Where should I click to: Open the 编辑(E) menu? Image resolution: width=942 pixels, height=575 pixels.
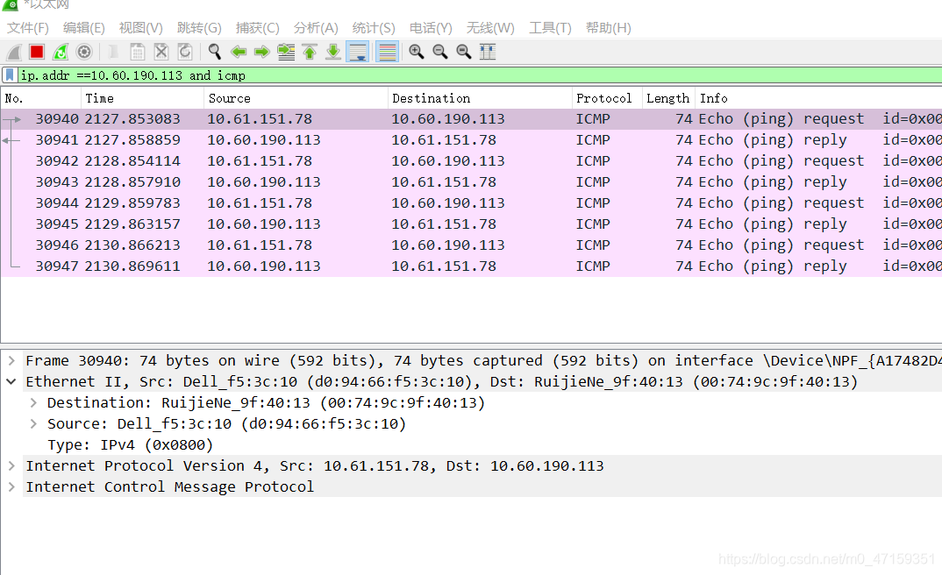[83, 28]
